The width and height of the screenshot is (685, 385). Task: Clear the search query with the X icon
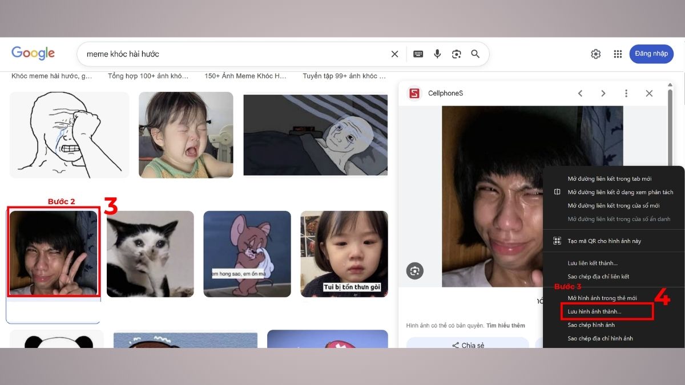tap(394, 54)
